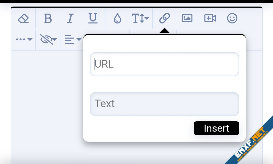Viewport: 273px width, 164px height.
Task: Click the insert link chain icon
Action: tap(165, 18)
